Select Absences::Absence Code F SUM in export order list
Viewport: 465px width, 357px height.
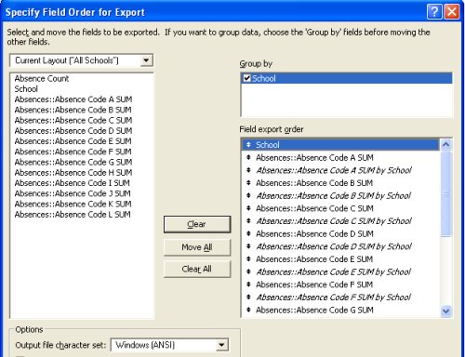[314, 284]
